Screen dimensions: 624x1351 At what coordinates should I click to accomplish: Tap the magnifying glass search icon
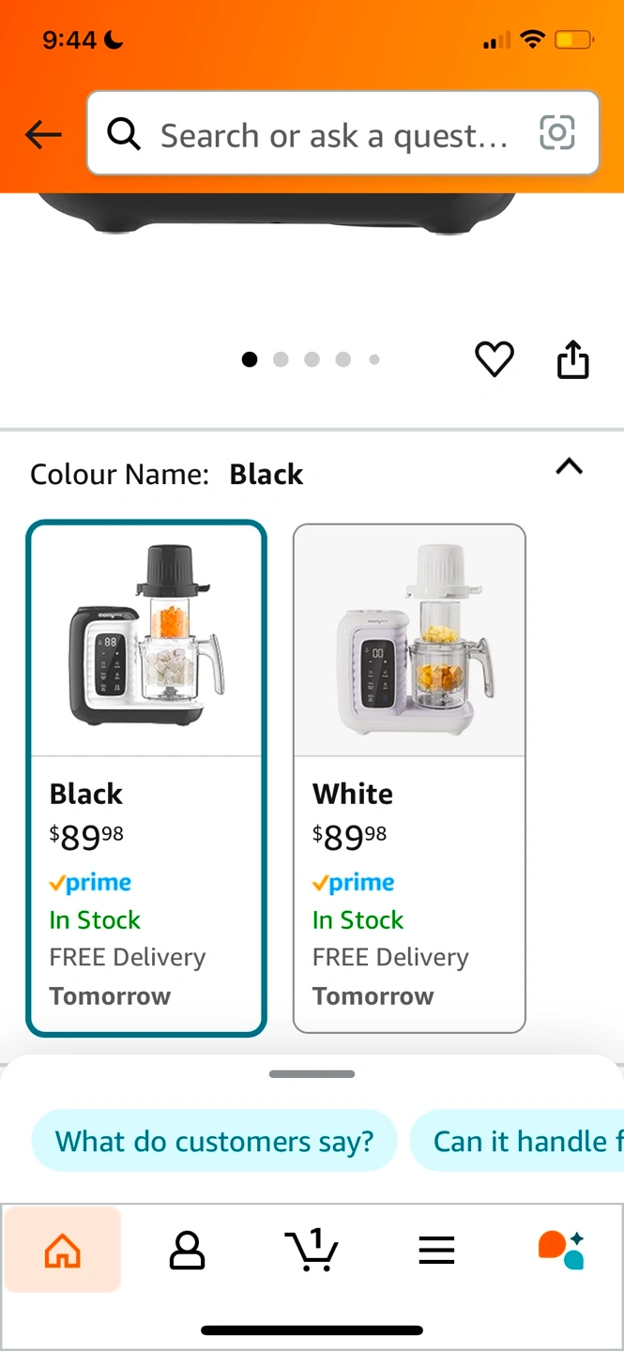click(124, 135)
